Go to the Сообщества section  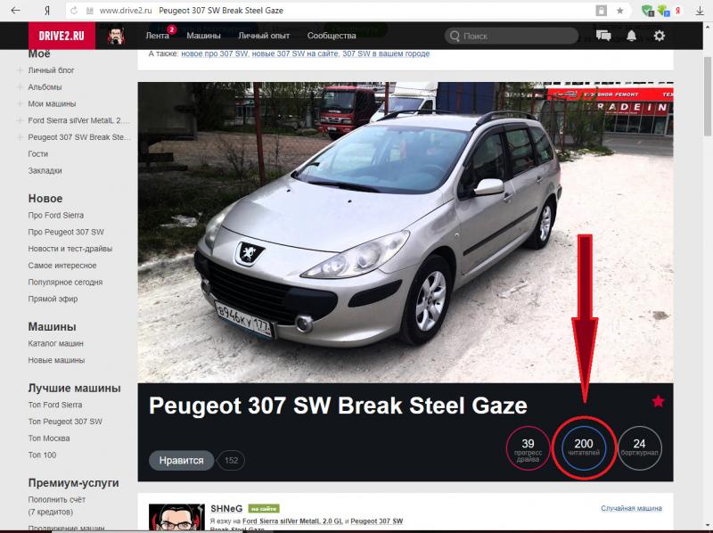(332, 36)
